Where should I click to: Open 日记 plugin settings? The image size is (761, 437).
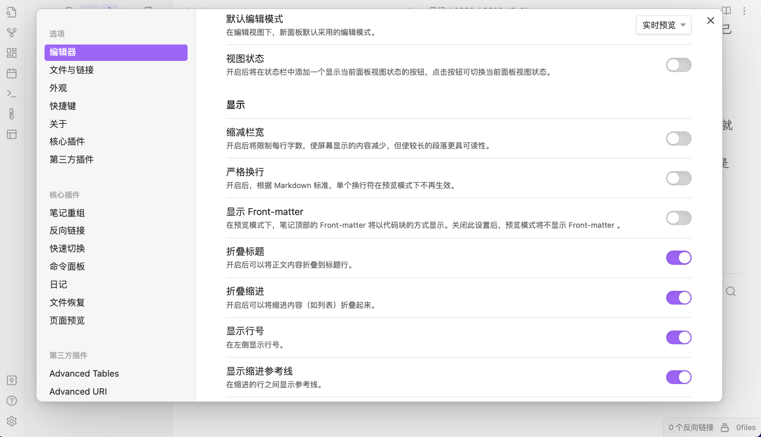116,284
